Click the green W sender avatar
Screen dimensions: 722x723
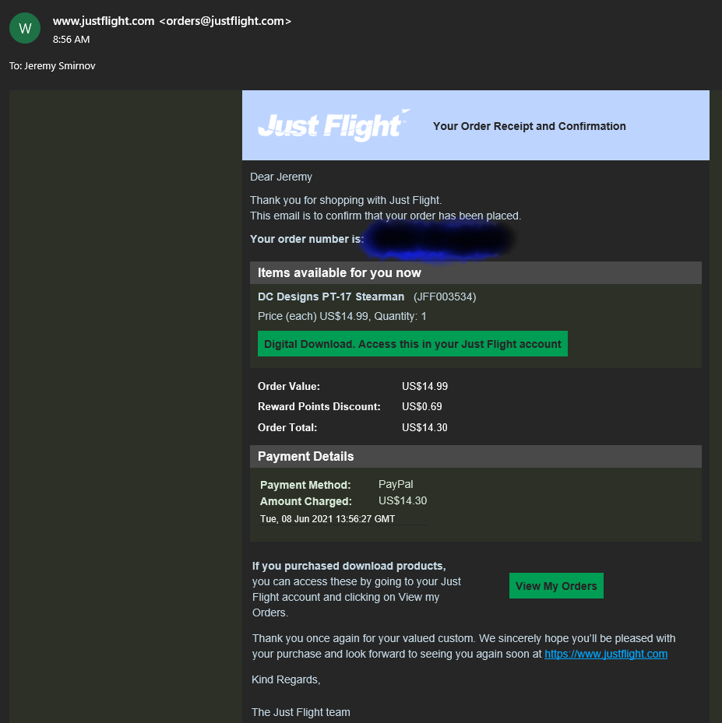25,28
